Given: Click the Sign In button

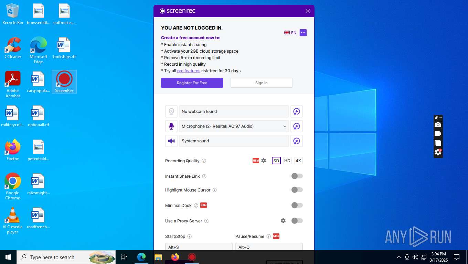Looking at the screenshot, I should pos(262,83).
